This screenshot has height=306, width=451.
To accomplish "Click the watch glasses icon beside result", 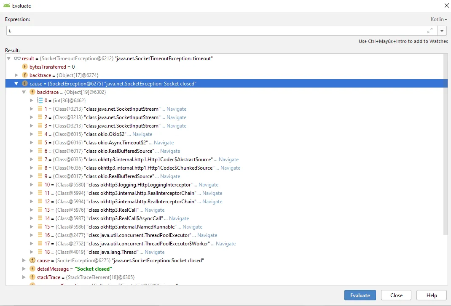I will point(17,59).
